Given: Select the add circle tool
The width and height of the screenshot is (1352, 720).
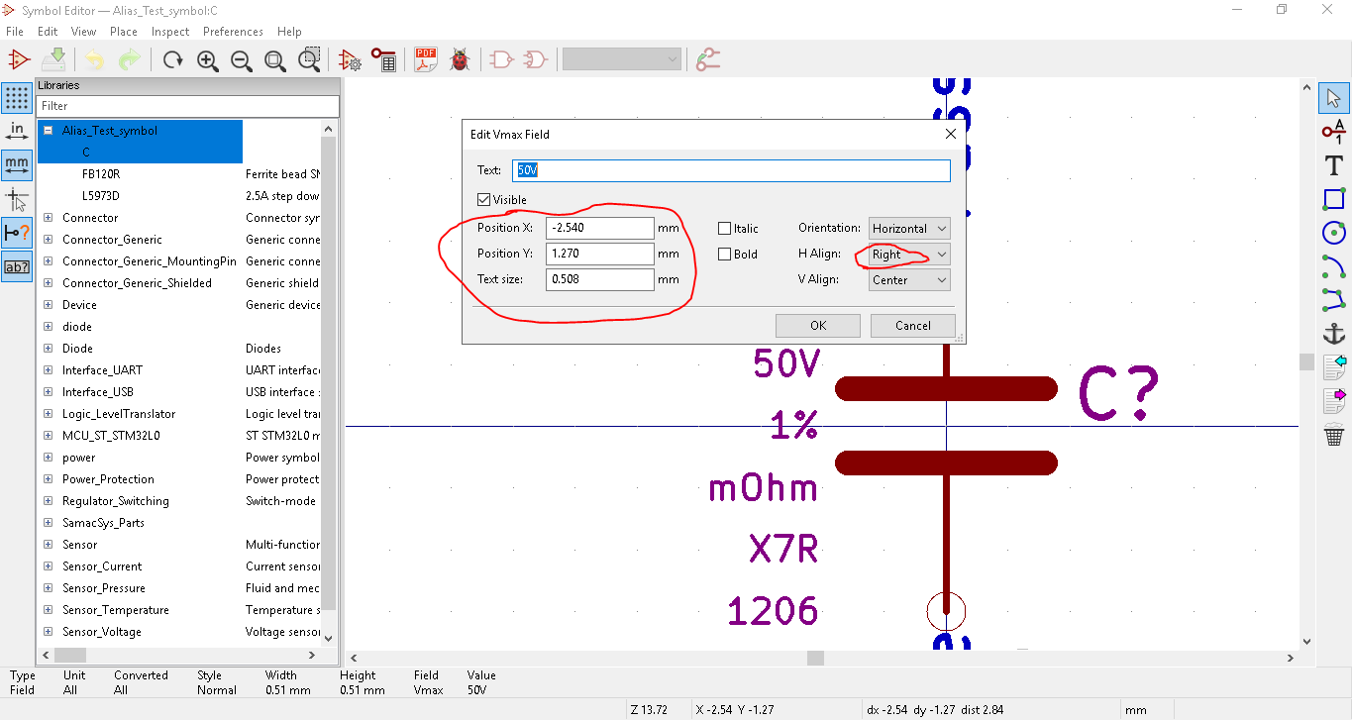Looking at the screenshot, I should pos(1333,233).
